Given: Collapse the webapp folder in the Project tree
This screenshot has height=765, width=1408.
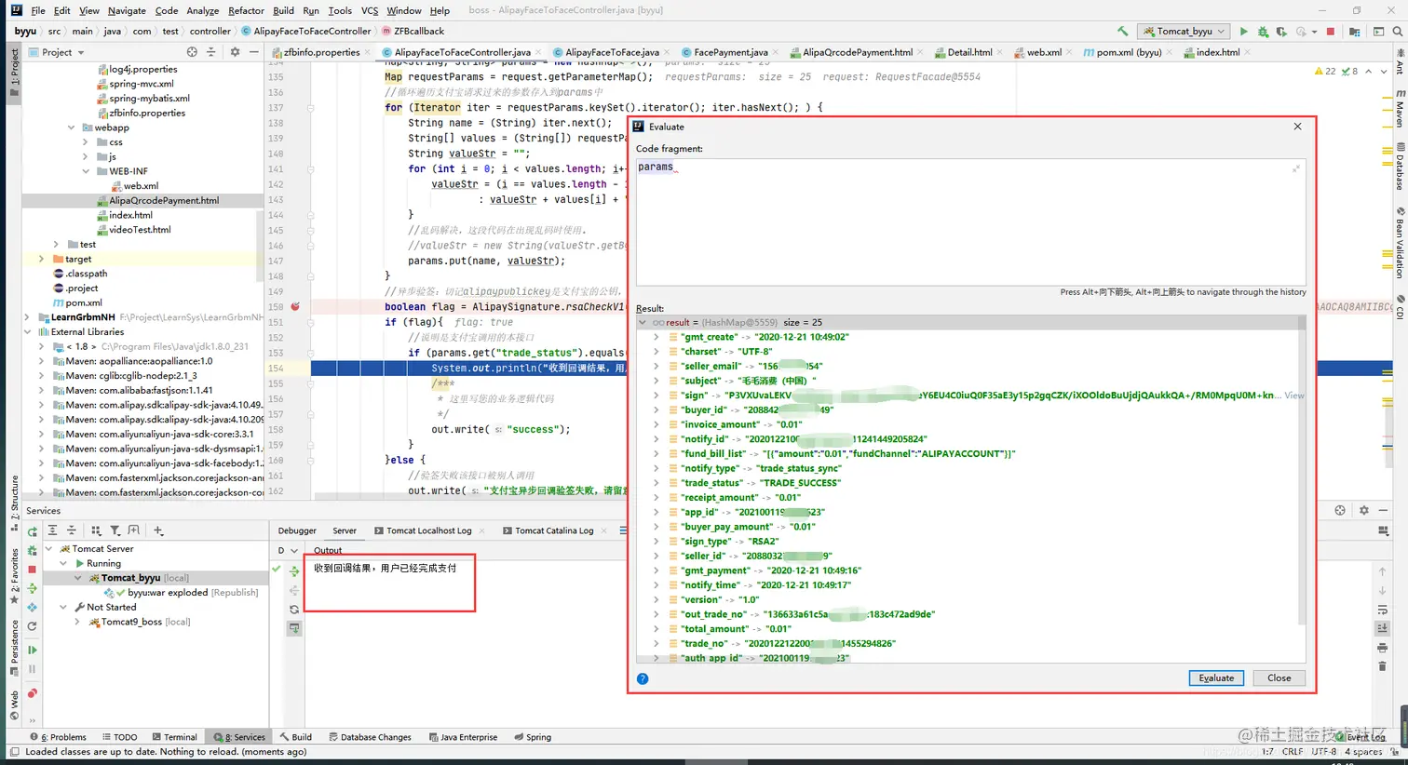Looking at the screenshot, I should pos(71,127).
